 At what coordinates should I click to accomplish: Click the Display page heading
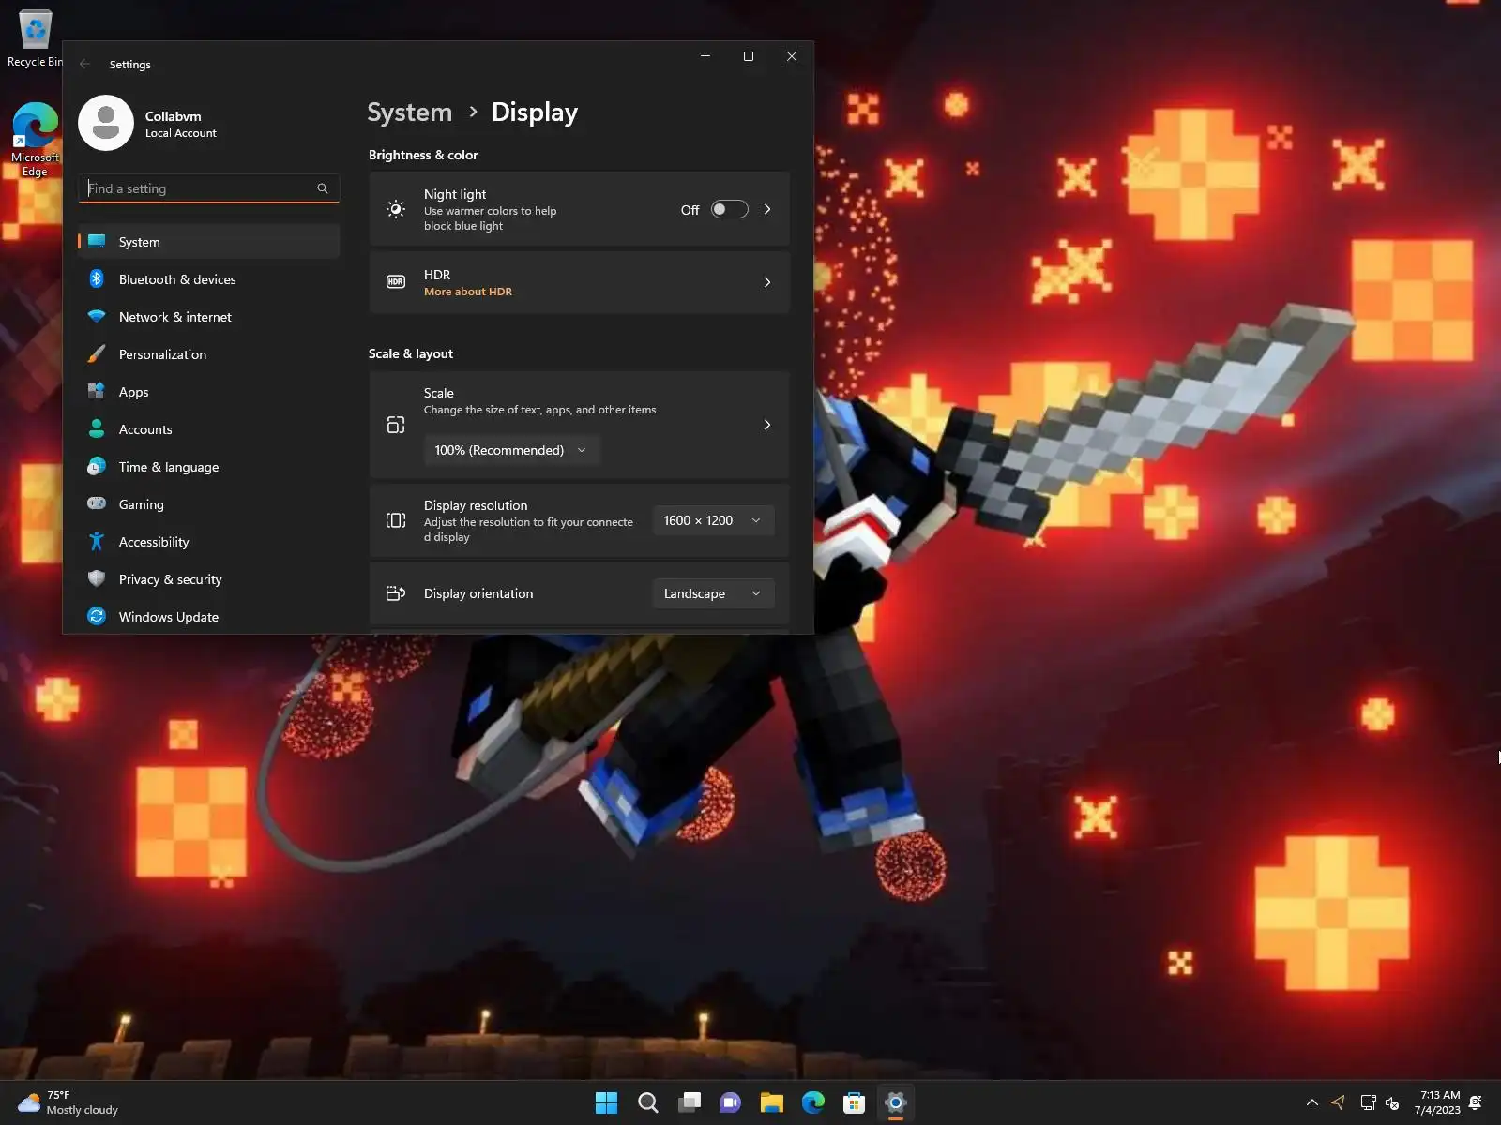tap(535, 112)
